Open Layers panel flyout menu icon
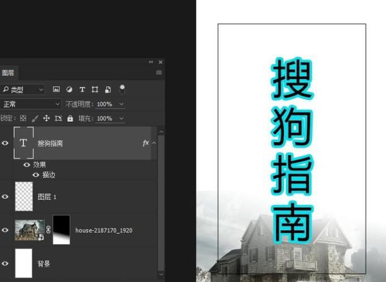 click(159, 72)
